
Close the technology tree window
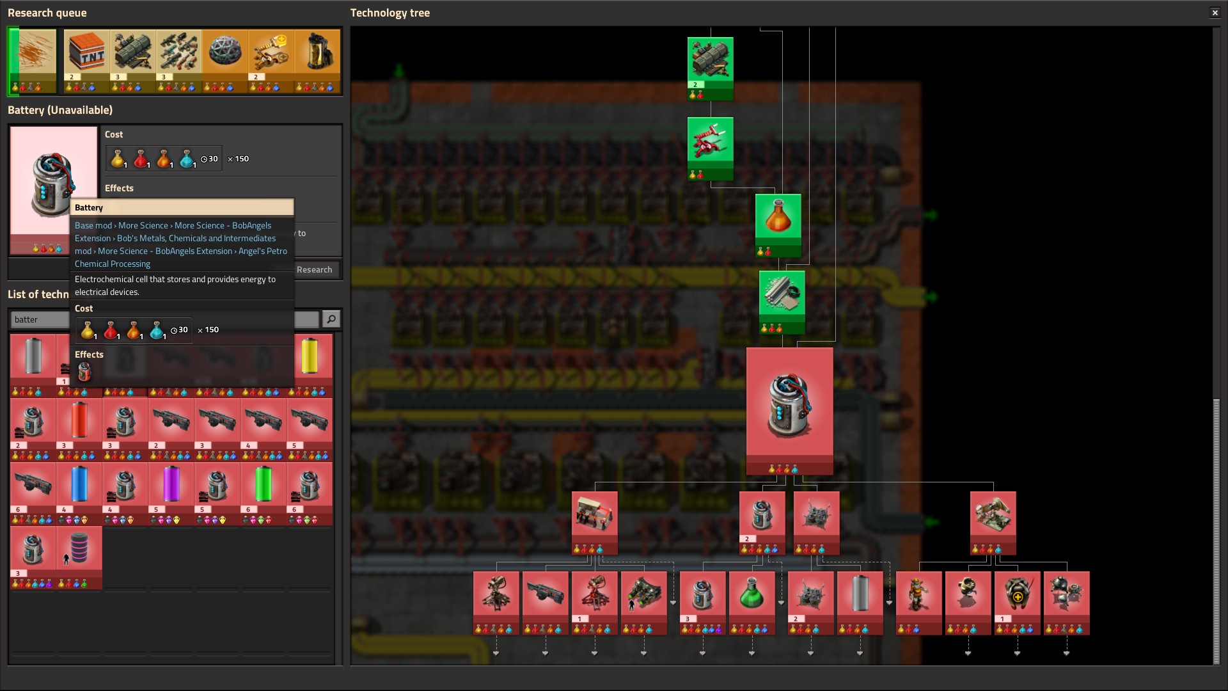click(x=1215, y=13)
